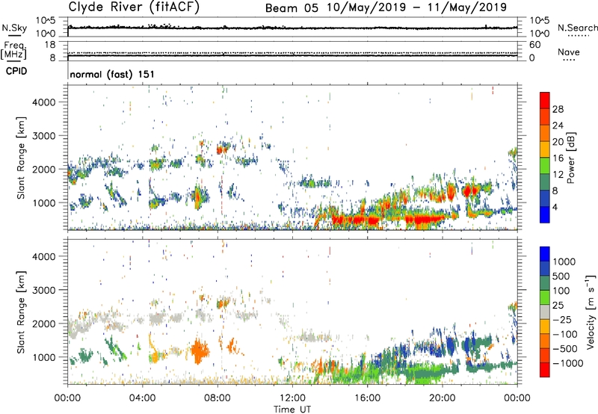Click "Slant Range [km]" label of velocity panel
Viewport: 598px width, 414px height.
pos(21,312)
